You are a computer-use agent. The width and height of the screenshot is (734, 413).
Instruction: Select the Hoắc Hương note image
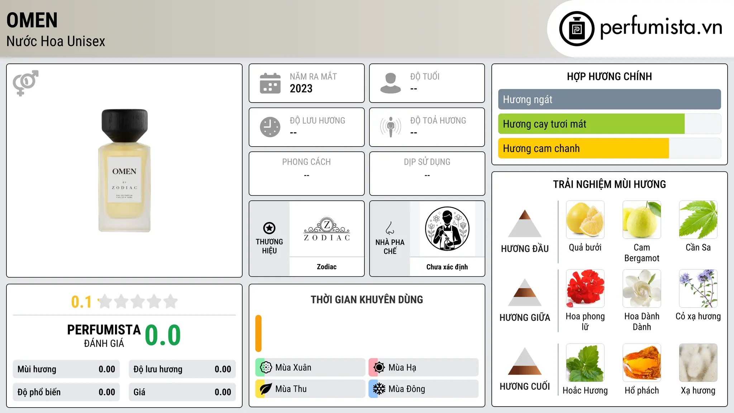[585, 363]
